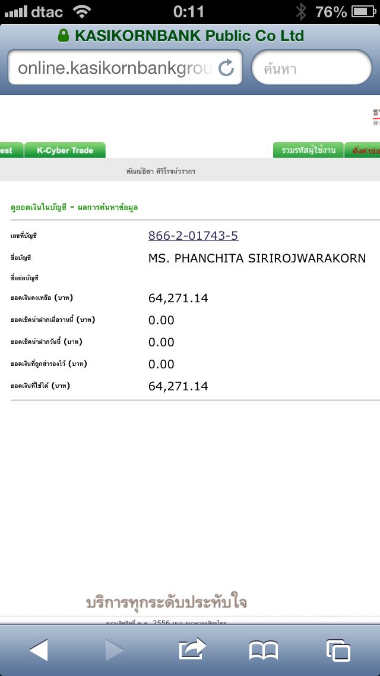The height and width of the screenshot is (676, 380).
Task: Reload the page using the refresh icon
Action: [x=226, y=68]
